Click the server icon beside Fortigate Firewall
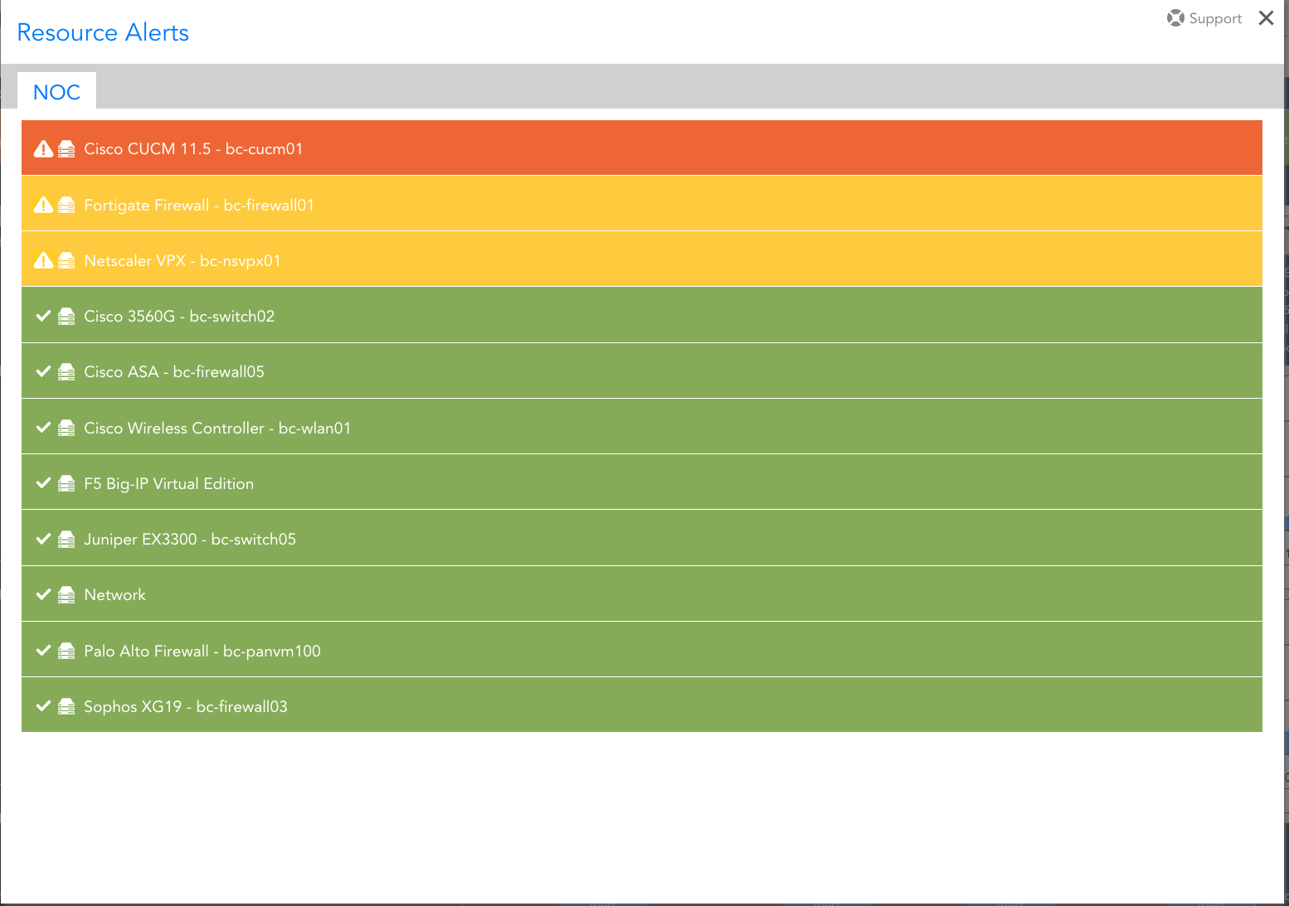The width and height of the screenshot is (1289, 906). [x=66, y=205]
